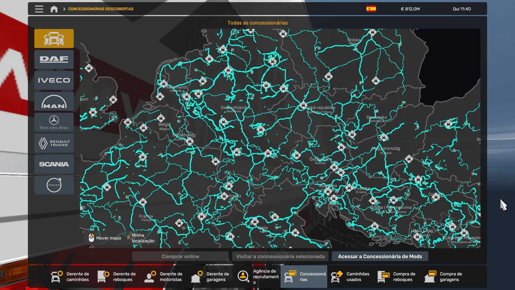Open Compra de garagens tab
This screenshot has width=515, height=290.
point(444,277)
